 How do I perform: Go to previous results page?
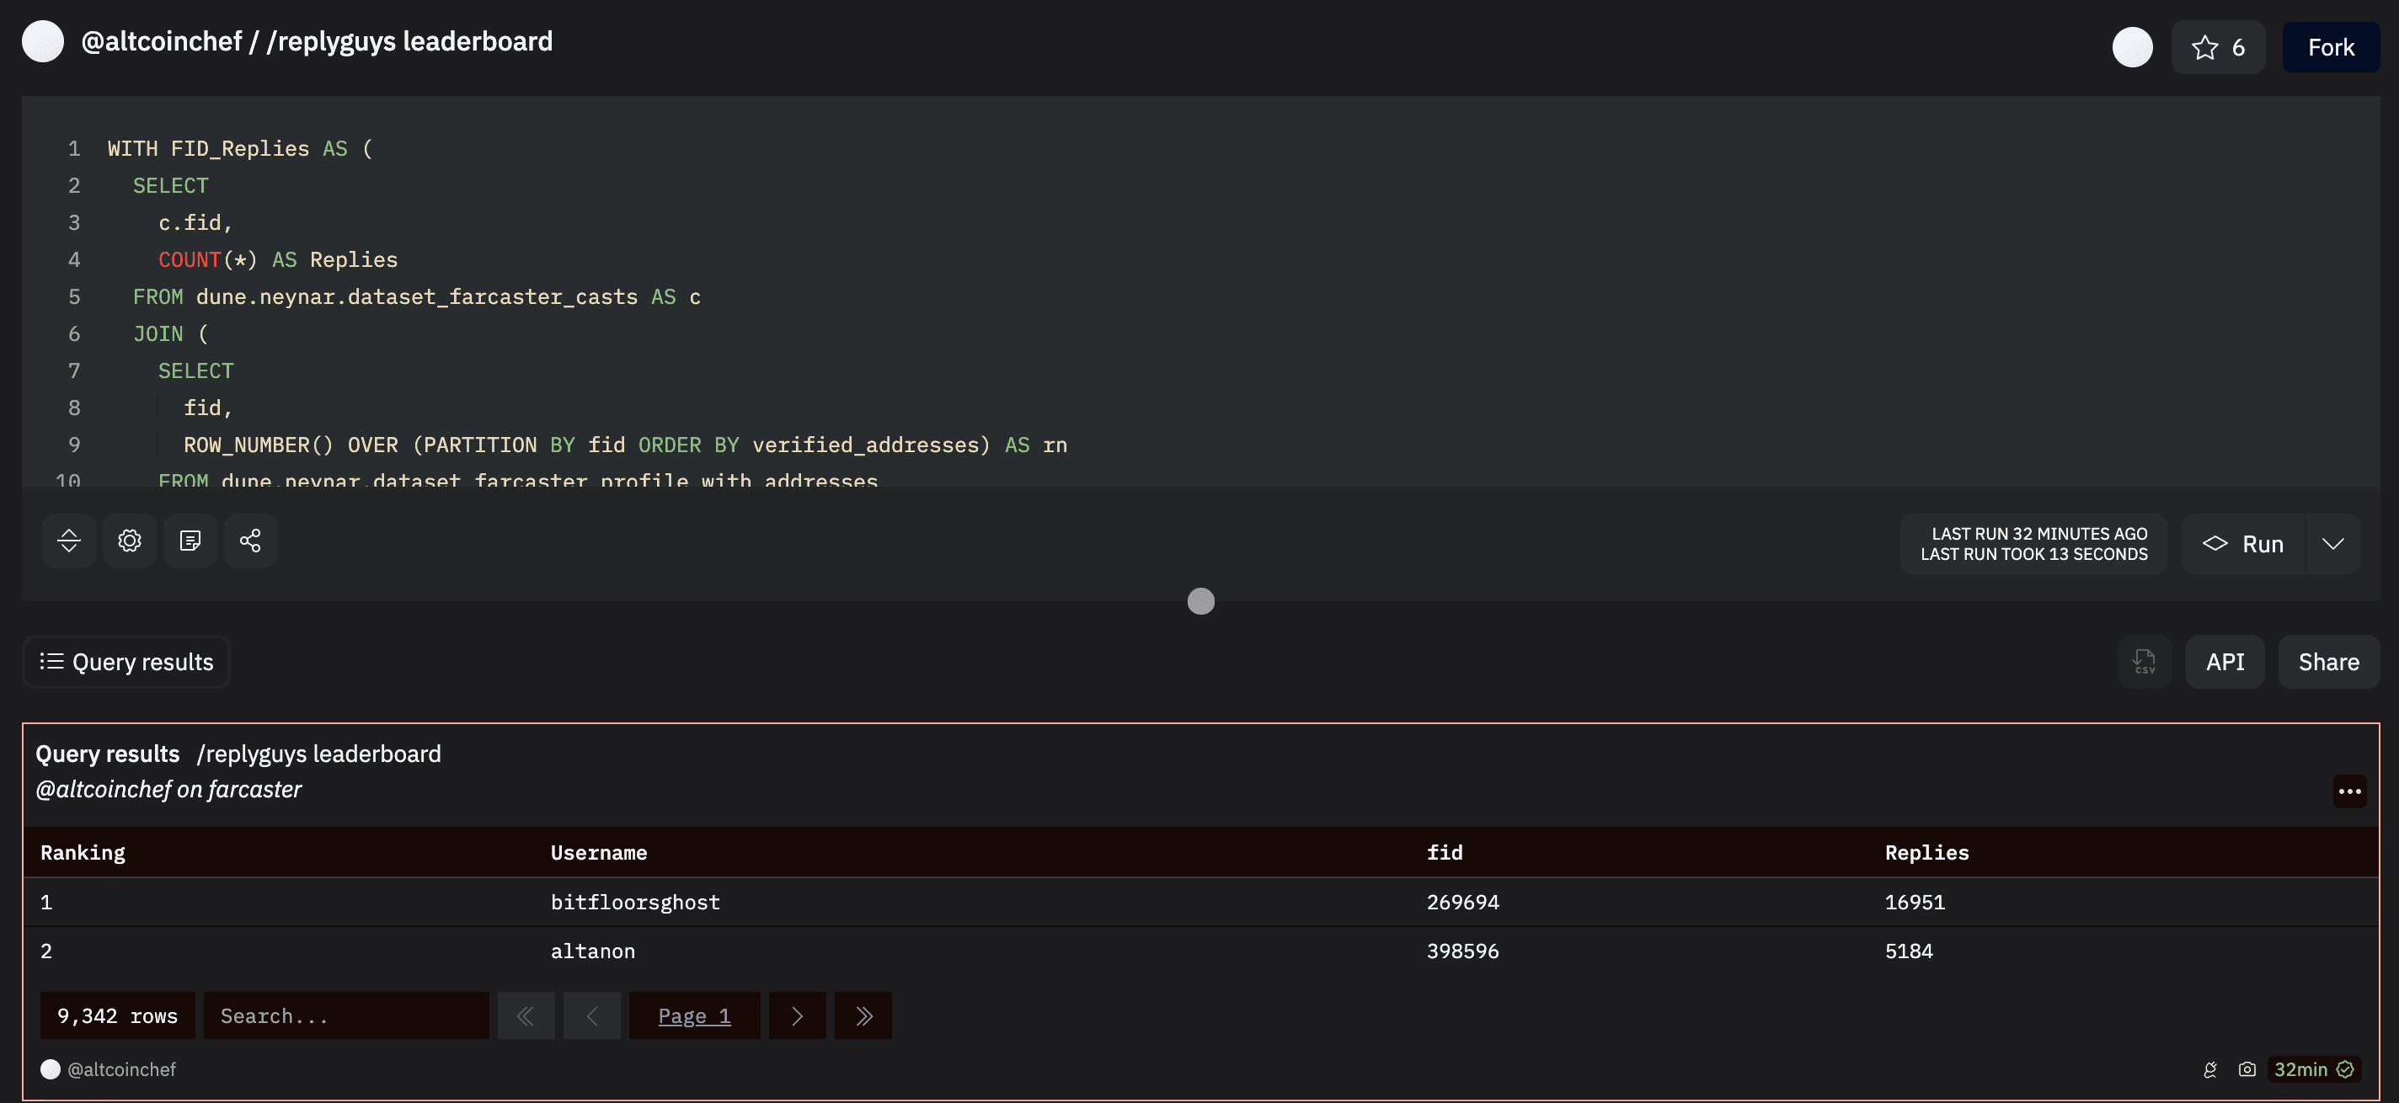pyautogui.click(x=591, y=1015)
